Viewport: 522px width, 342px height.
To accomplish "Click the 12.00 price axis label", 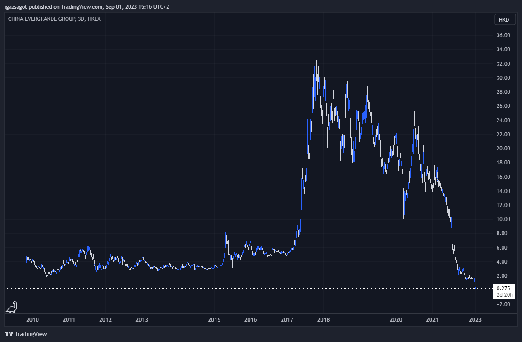I will pos(503,205).
